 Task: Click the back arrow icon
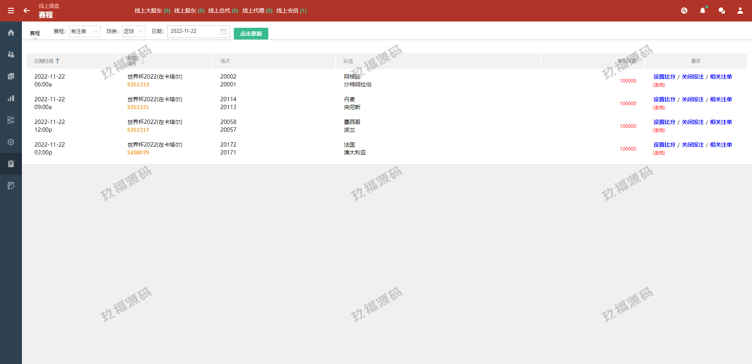(27, 11)
